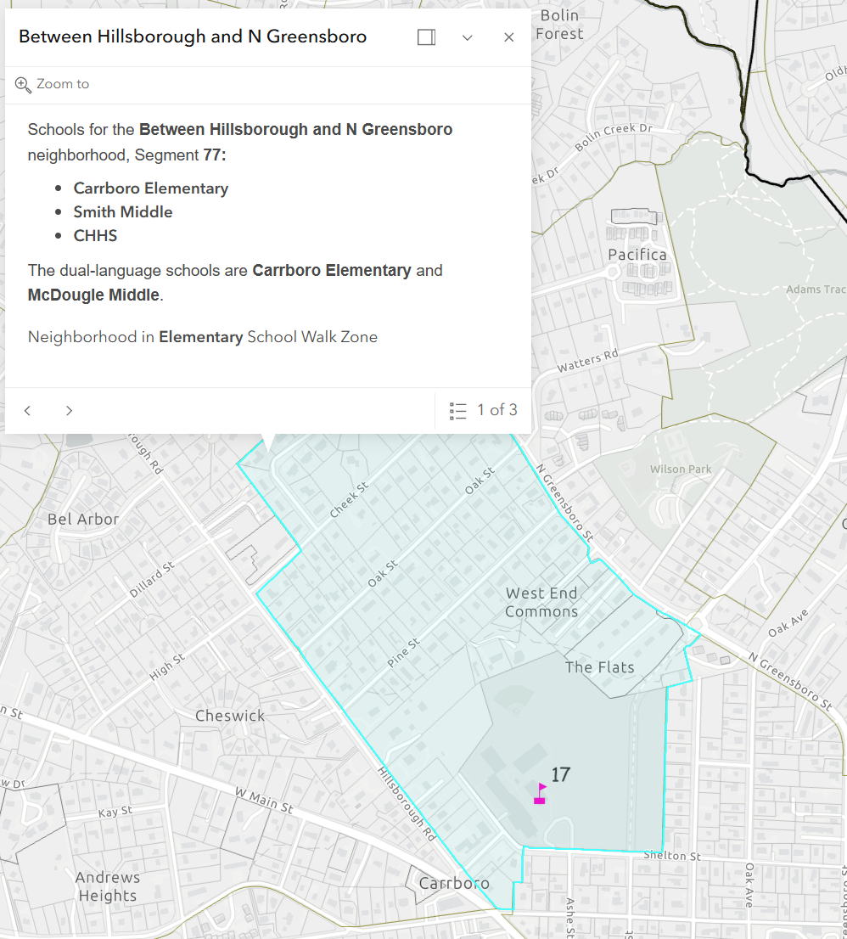847x939 pixels.
Task: Click the pink school flag marker
Action: point(540,794)
